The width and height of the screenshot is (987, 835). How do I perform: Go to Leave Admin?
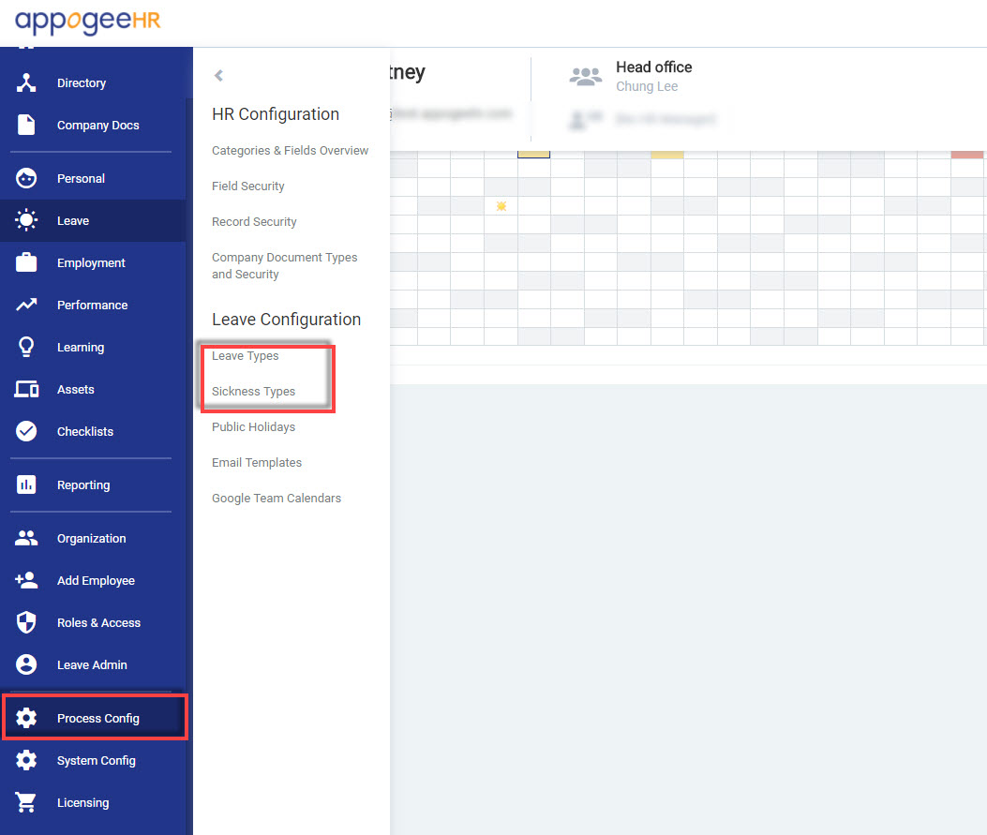(93, 664)
